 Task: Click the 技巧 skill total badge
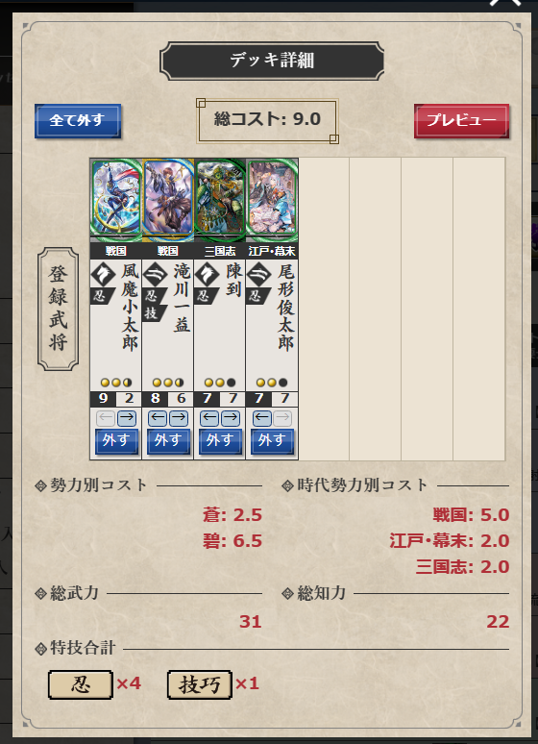pos(199,684)
